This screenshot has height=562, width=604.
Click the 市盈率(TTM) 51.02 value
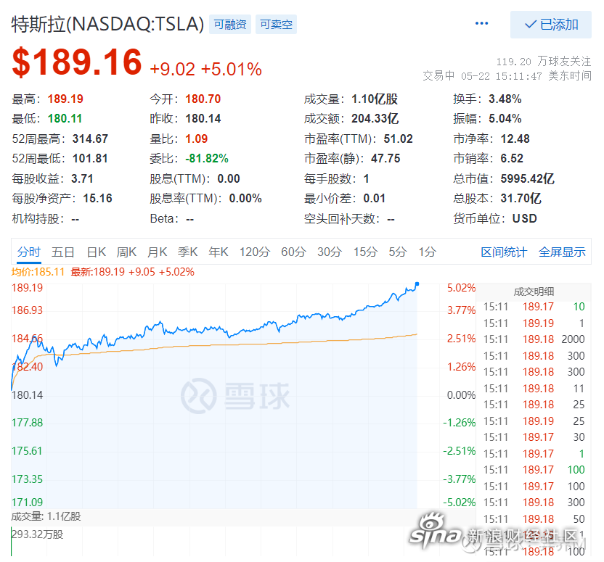(x=398, y=139)
